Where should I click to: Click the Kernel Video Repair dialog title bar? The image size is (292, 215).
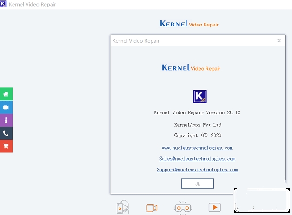tap(186, 41)
